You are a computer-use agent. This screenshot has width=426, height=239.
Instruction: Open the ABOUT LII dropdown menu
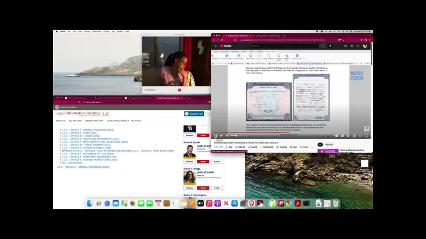(61, 121)
